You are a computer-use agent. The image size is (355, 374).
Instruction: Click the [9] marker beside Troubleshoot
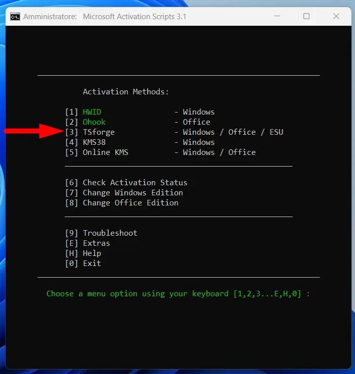(72, 233)
